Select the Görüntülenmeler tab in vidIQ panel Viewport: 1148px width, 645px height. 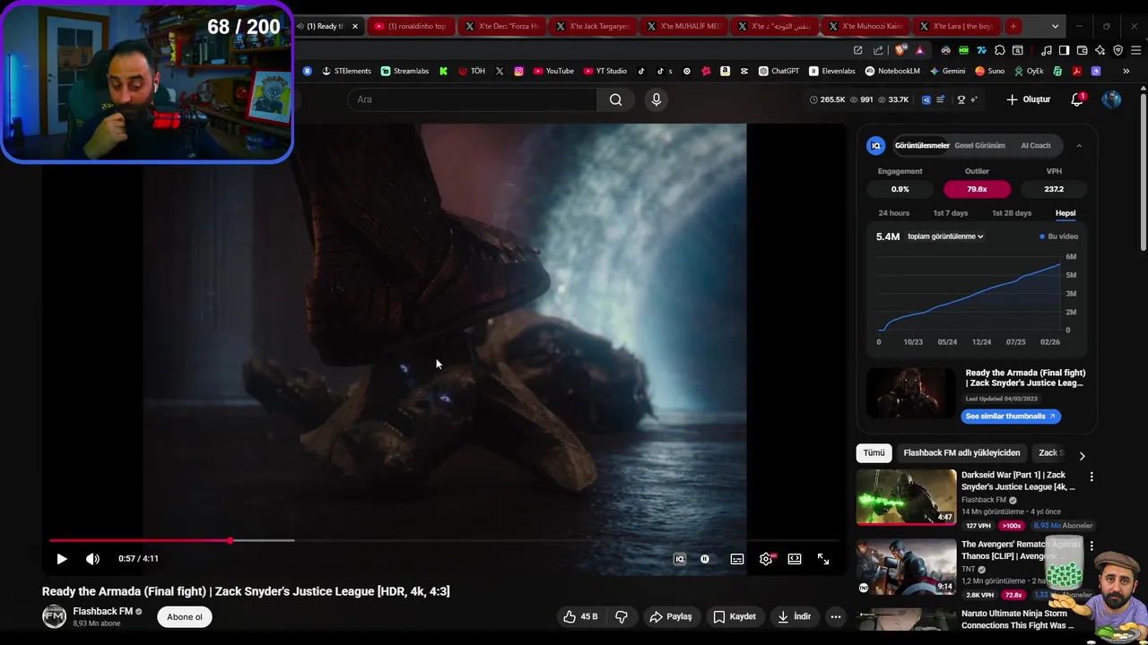[922, 145]
